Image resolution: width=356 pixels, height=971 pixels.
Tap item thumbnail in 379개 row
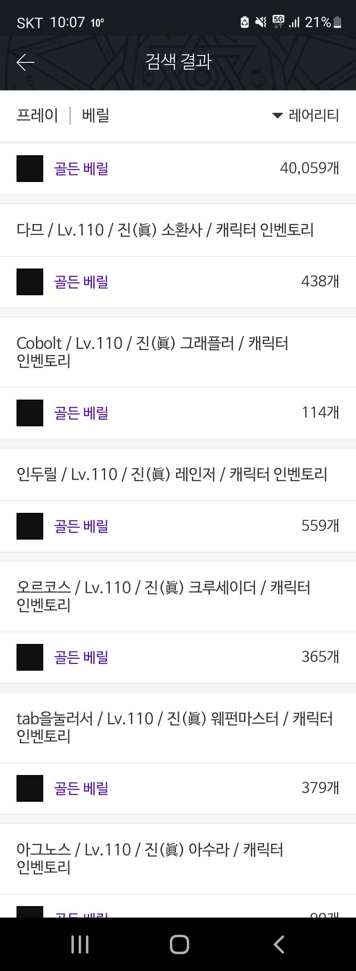pyautogui.click(x=30, y=788)
